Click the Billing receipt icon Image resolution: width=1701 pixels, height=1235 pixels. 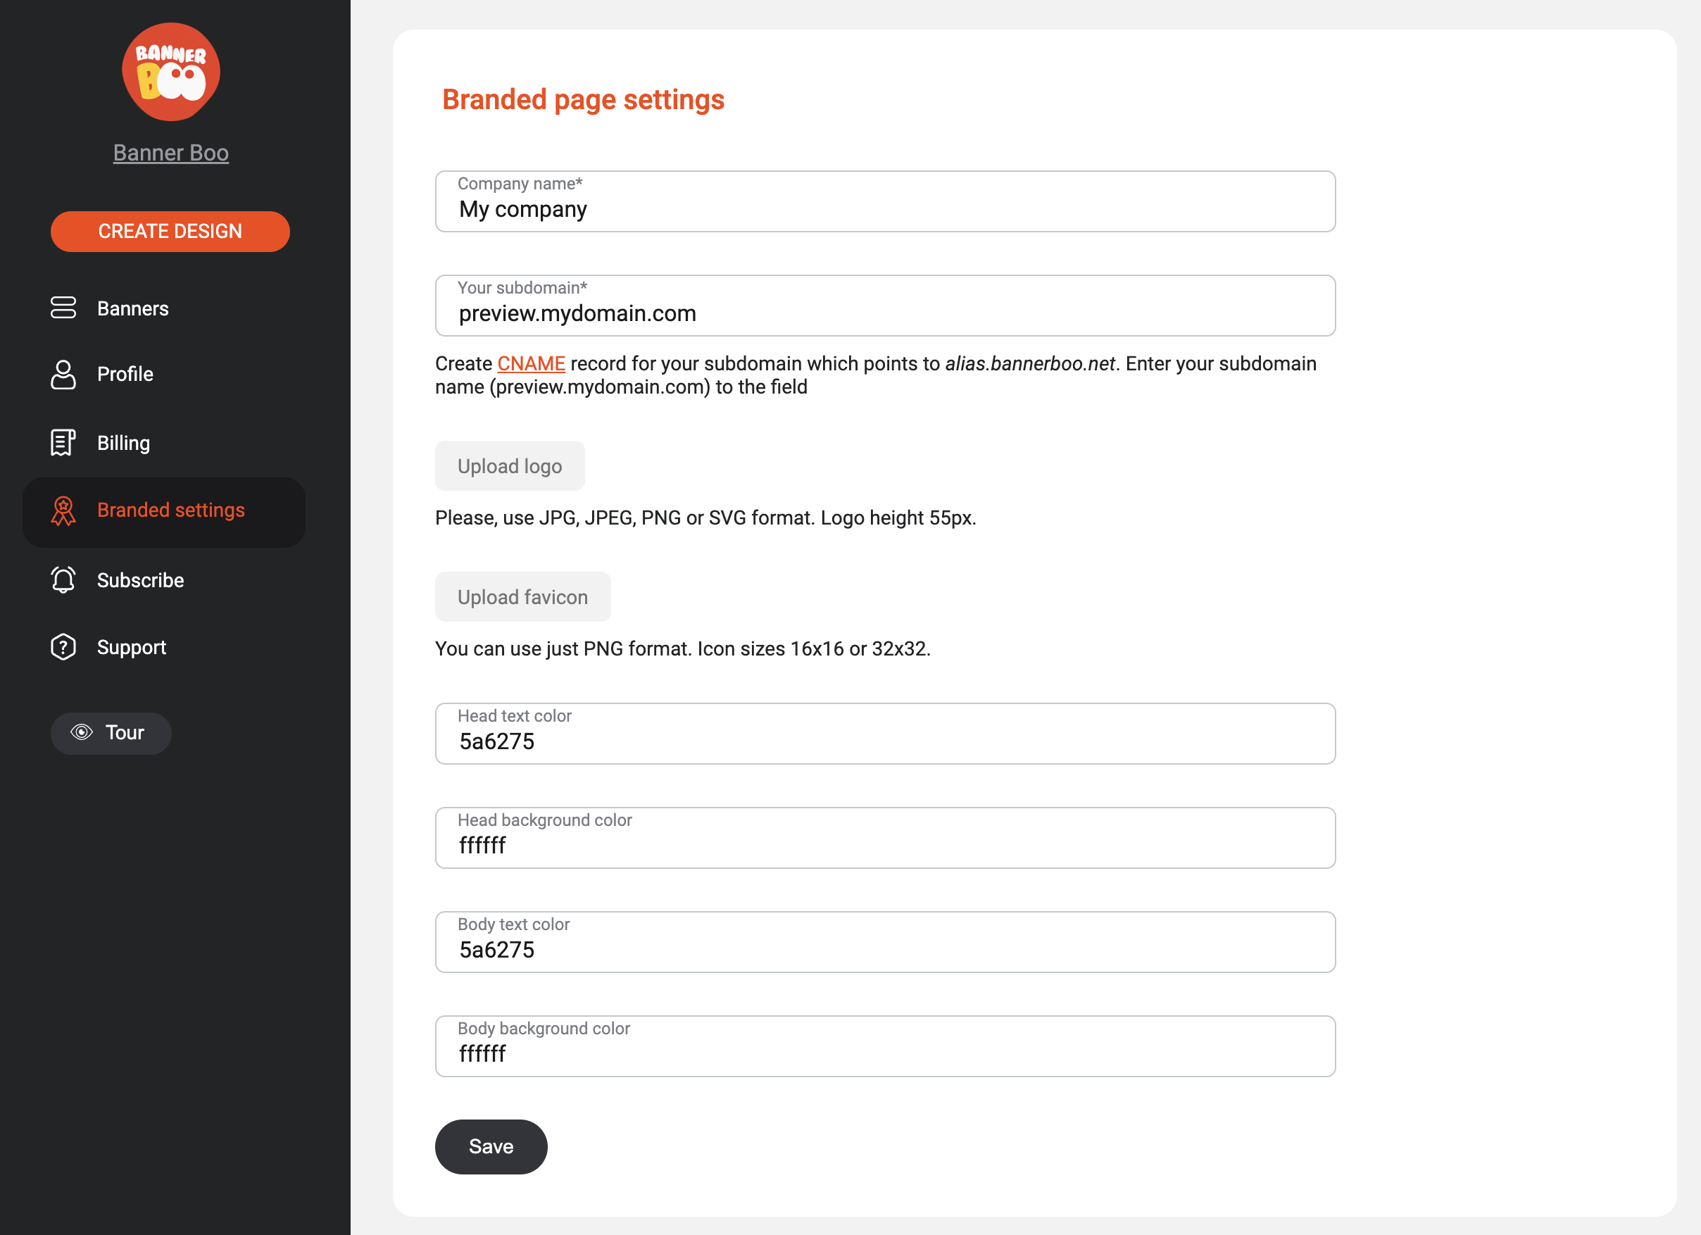tap(63, 442)
